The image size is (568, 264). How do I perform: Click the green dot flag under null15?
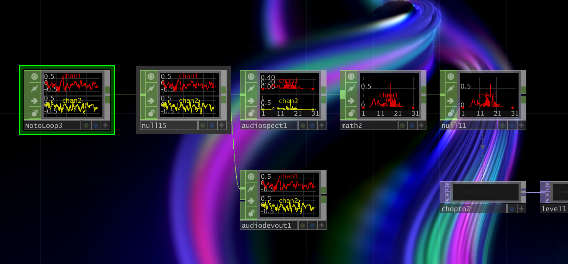point(203,125)
